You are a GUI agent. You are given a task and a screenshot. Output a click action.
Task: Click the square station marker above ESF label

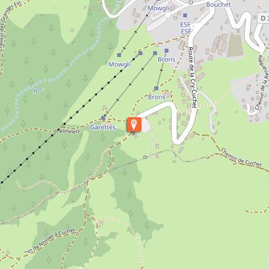(x=185, y=15)
